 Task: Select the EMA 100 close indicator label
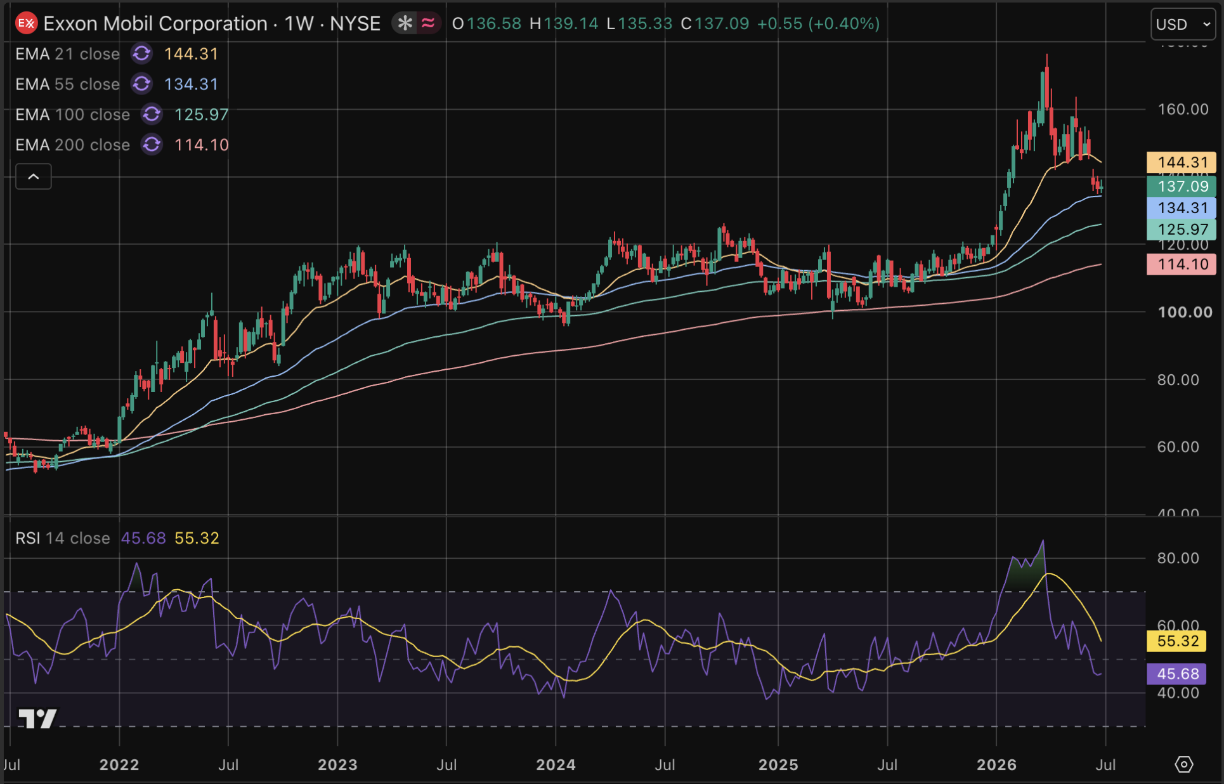click(72, 115)
